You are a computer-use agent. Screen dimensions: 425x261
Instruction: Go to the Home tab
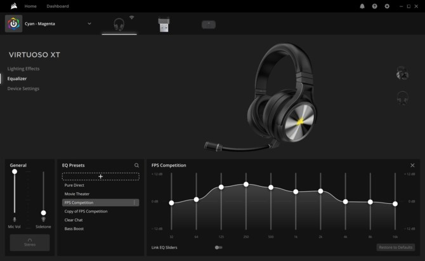pos(30,6)
